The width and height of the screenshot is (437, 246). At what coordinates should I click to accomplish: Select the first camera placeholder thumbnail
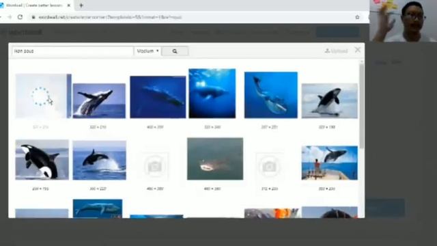155,166
